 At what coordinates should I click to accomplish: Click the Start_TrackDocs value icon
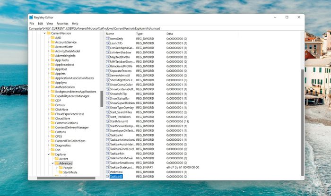coord(108,117)
